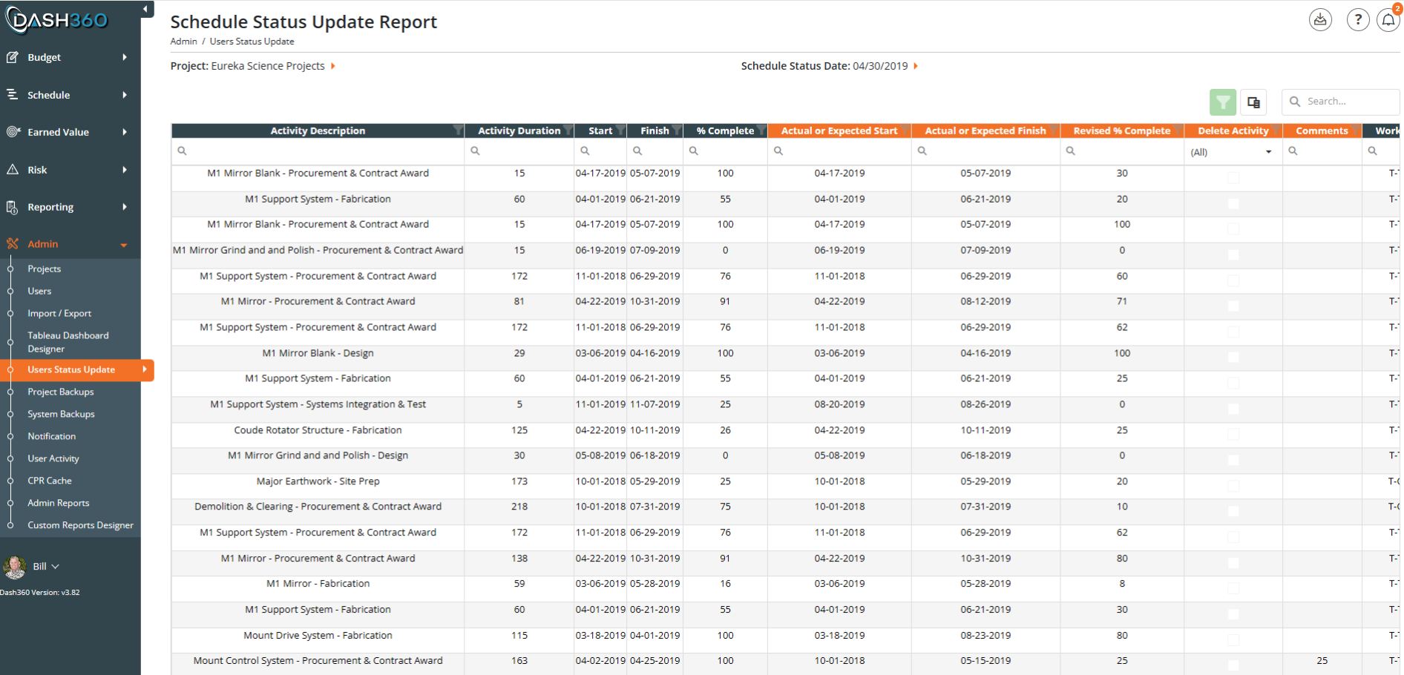1404x675 pixels.
Task: Click the Budget pencil icon
Action: [13, 57]
